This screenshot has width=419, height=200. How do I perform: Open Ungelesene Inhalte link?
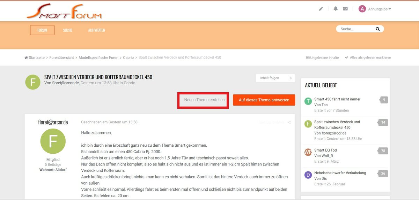[322, 58]
